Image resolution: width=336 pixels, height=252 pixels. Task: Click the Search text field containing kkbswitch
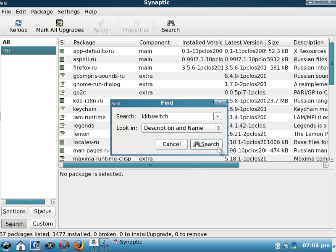tap(176, 116)
